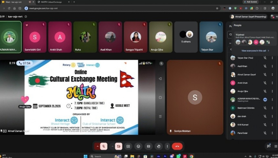Open the activities grid icon

(x=276, y=146)
